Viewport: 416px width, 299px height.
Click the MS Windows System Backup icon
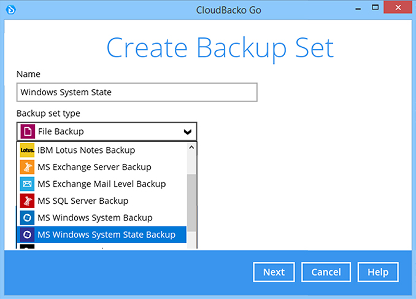(27, 218)
